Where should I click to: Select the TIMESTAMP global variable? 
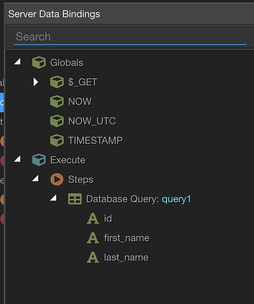[95, 140]
